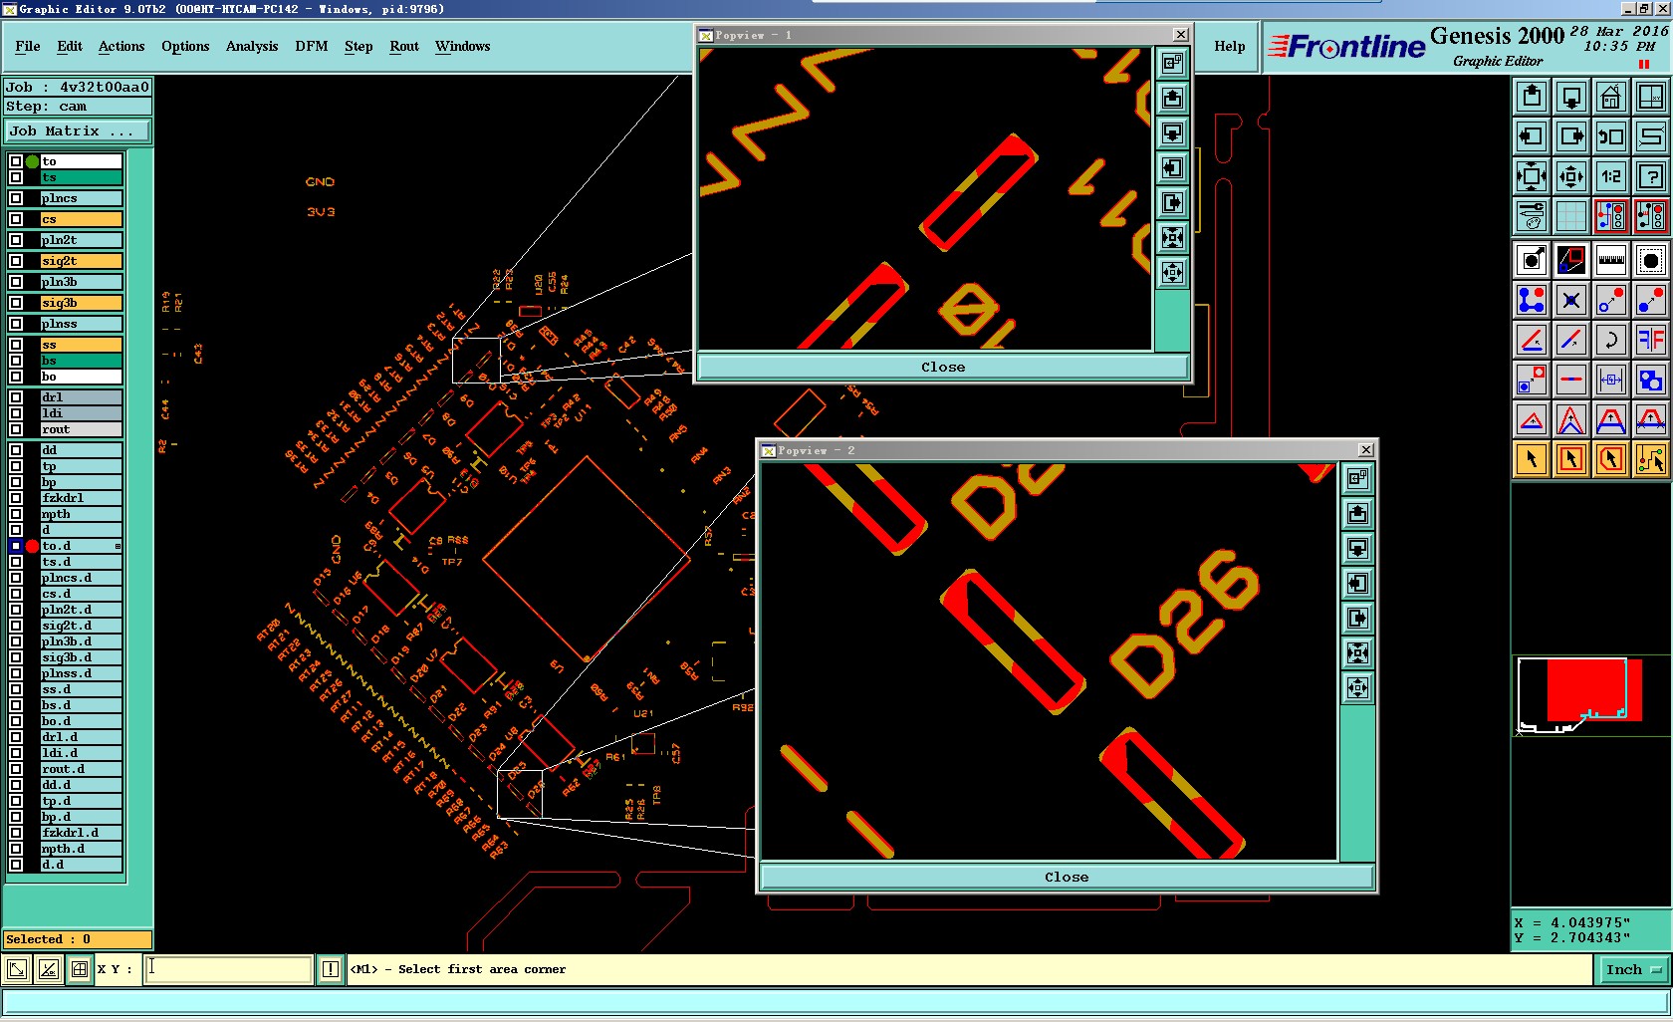Click the grid snap icon in bottom-left bar
This screenshot has height=1022, width=1673.
point(79,969)
